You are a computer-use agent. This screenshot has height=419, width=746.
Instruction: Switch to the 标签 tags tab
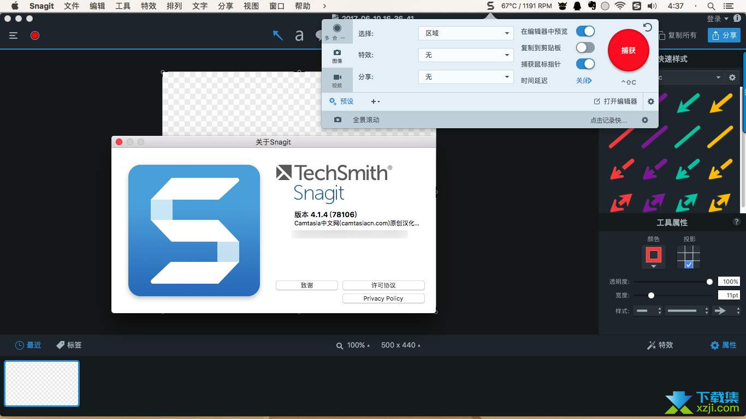(x=69, y=345)
